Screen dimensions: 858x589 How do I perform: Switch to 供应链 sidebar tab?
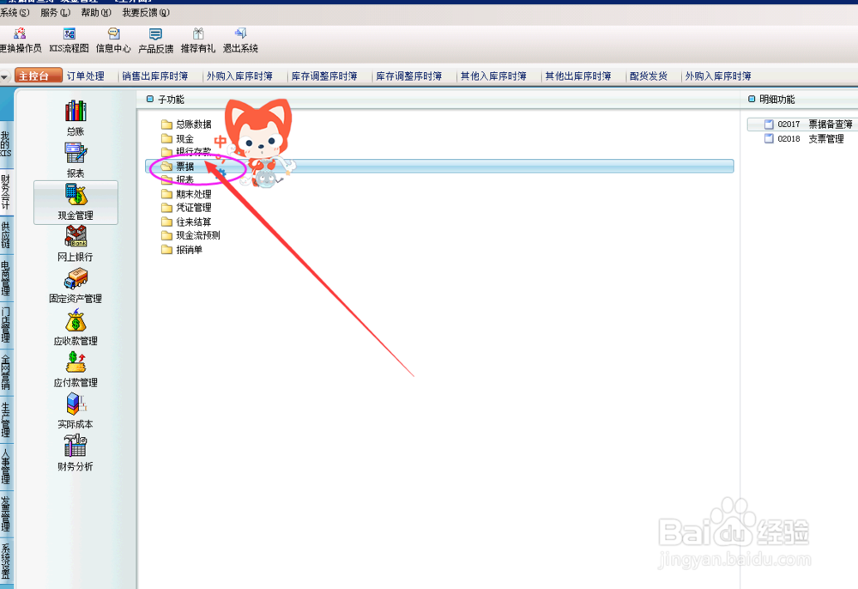point(5,235)
